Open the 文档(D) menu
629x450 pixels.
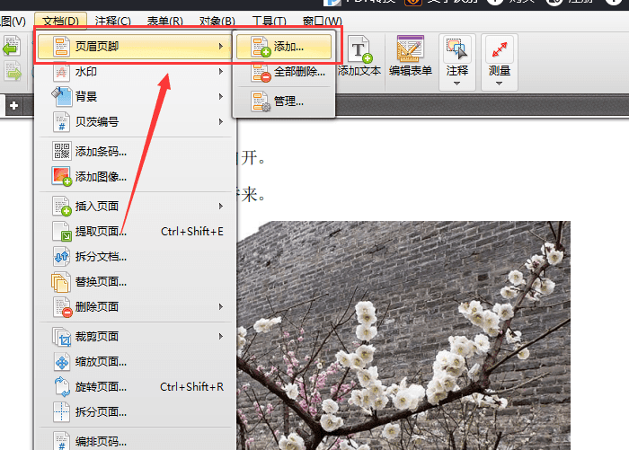click(60, 21)
